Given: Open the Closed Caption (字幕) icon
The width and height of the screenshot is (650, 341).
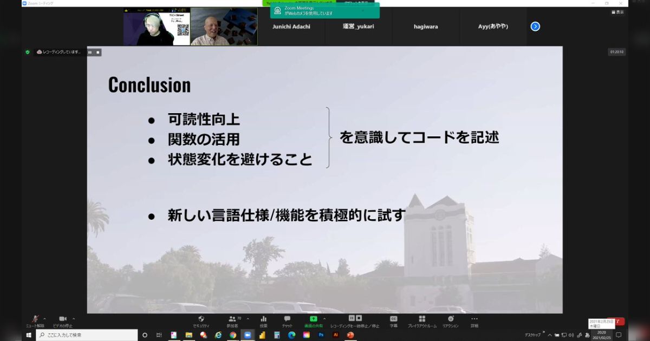Looking at the screenshot, I should [394, 319].
